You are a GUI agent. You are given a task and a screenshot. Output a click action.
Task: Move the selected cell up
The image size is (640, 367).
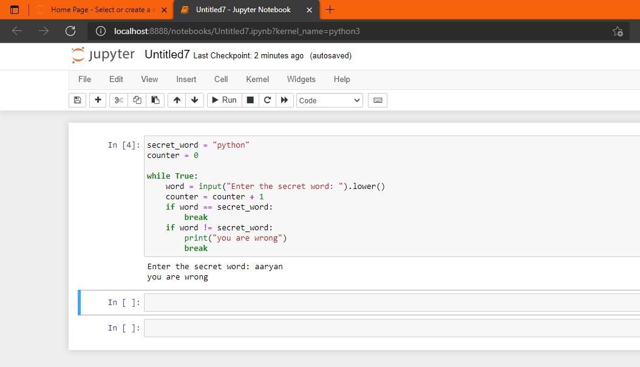(177, 100)
